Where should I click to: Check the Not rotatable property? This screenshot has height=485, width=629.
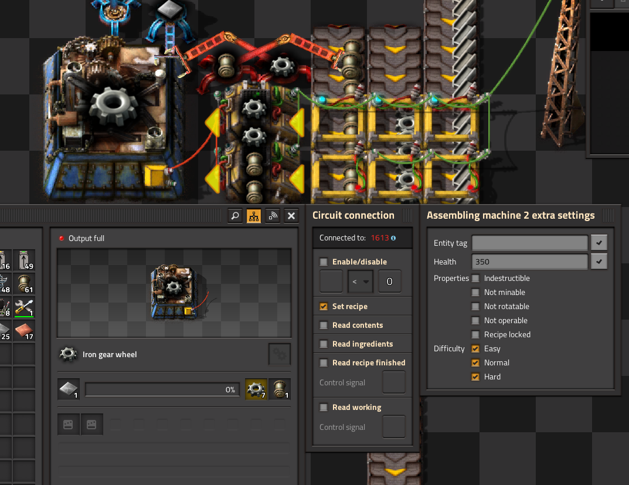tap(475, 307)
